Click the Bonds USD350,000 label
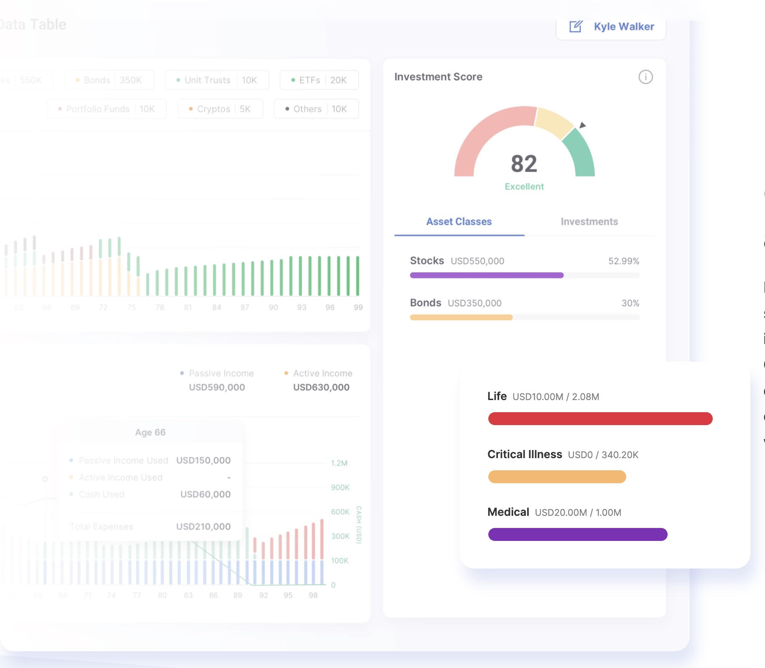The image size is (765, 668). (456, 303)
